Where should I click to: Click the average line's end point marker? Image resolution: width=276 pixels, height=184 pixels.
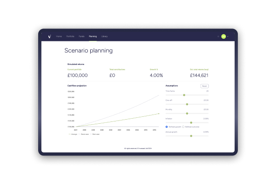[159, 113]
